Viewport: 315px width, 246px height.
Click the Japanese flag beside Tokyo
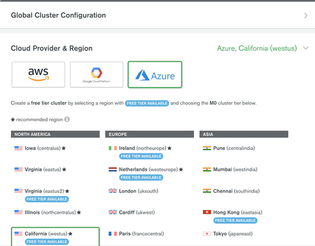click(x=207, y=233)
